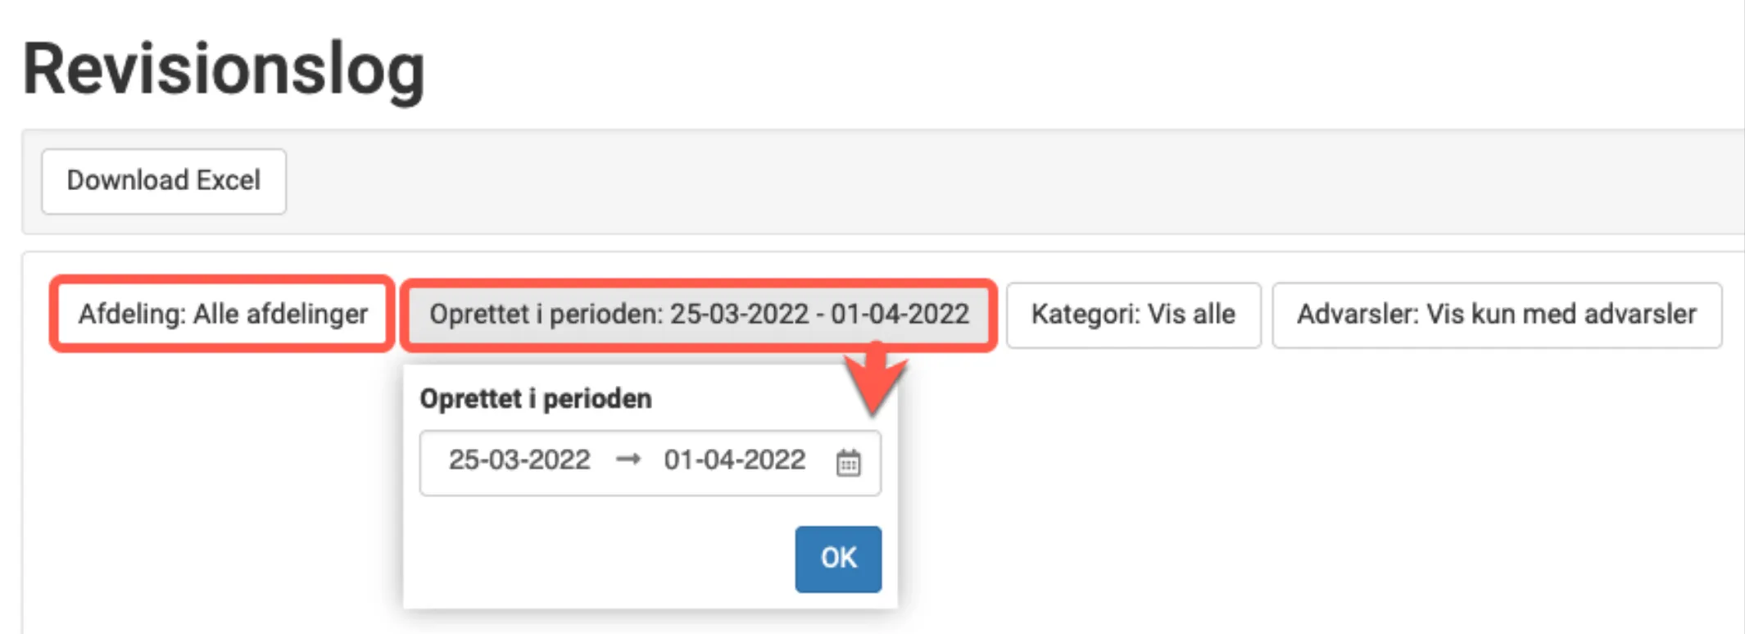Open the Afdeling: Alle afdelinger filter
Viewport: 1745px width, 634px height.
pyautogui.click(x=223, y=315)
